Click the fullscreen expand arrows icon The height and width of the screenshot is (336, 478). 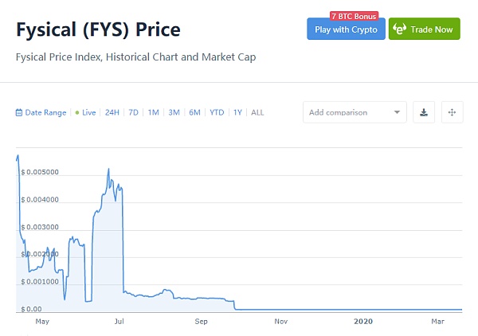(452, 112)
